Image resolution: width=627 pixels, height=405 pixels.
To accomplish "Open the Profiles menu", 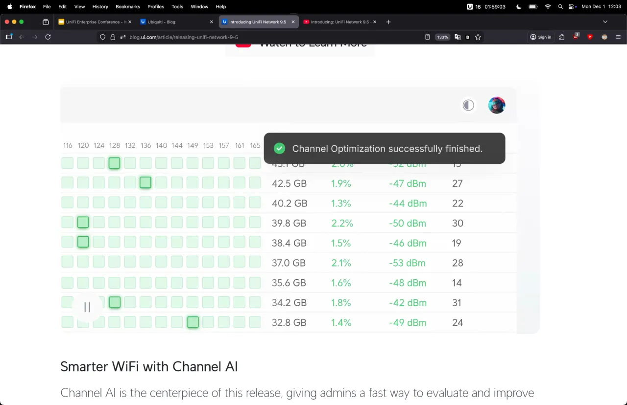I will click(x=156, y=6).
